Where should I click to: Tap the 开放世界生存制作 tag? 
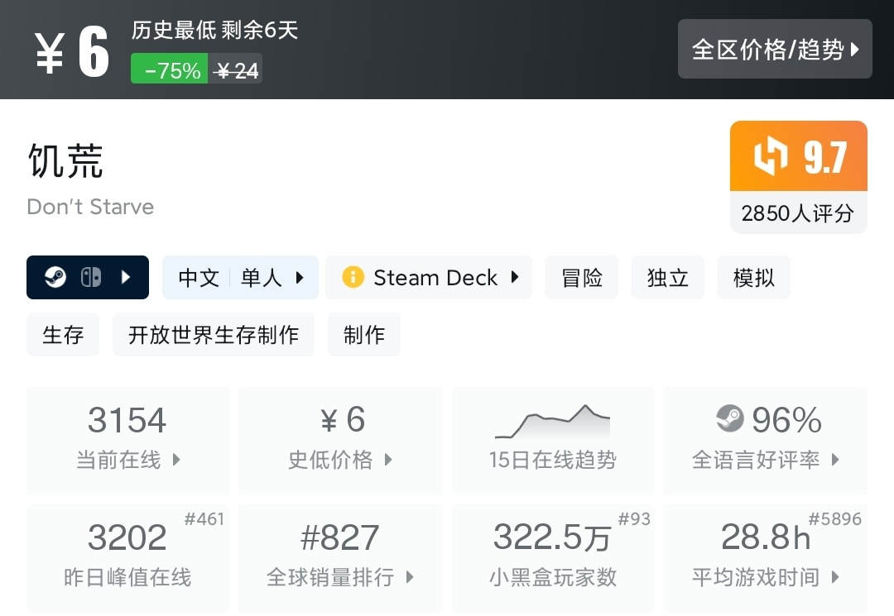214,334
